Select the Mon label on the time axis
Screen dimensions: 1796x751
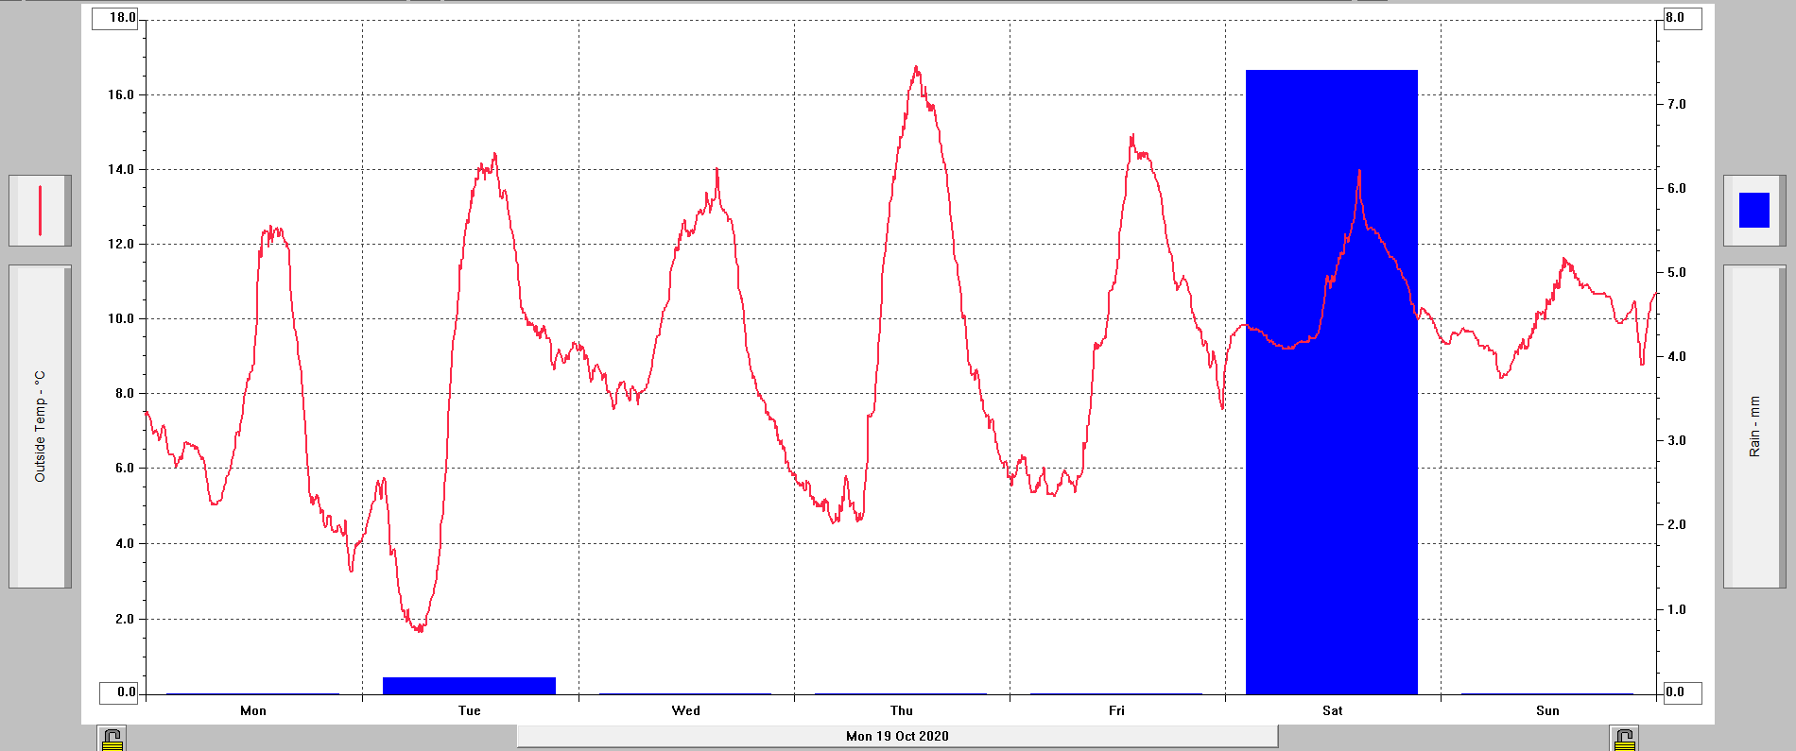click(x=253, y=710)
